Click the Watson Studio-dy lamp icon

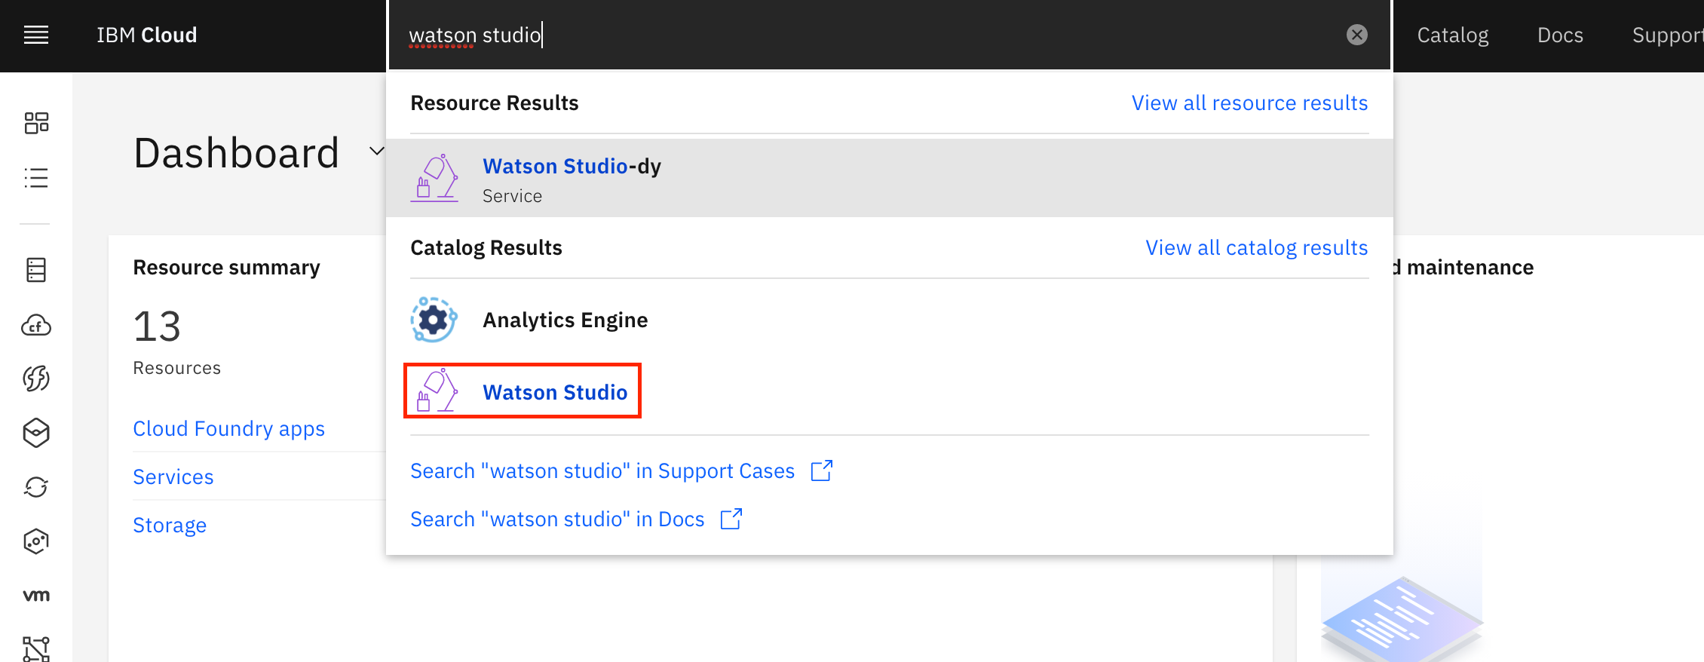(434, 178)
